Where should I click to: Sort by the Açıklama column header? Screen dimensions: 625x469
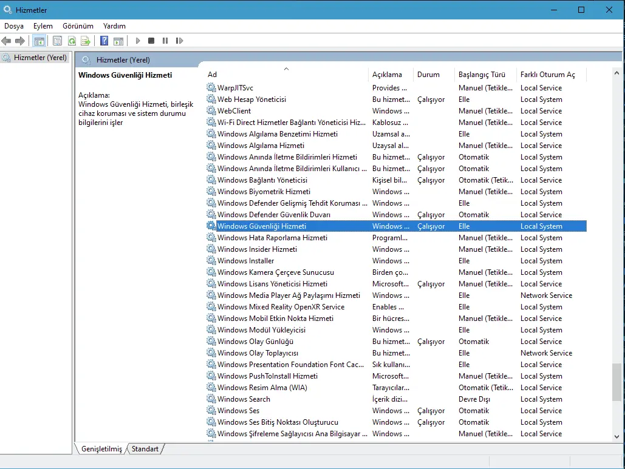click(391, 75)
